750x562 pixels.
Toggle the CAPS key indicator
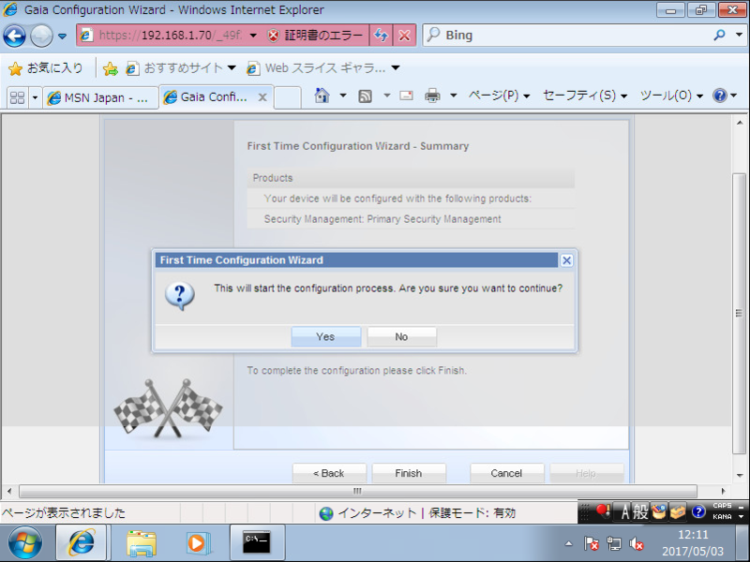tap(722, 506)
